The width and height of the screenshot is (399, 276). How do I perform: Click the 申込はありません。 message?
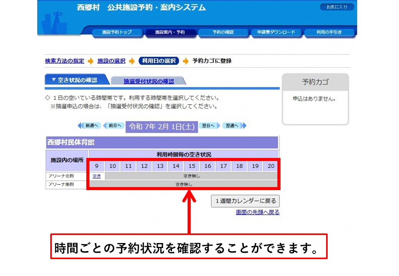314,99
